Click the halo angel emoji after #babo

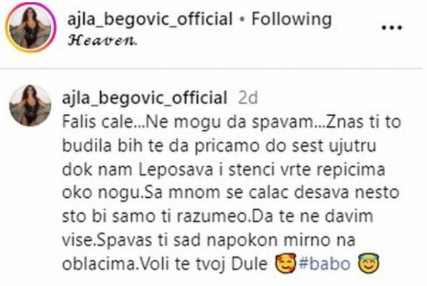click(x=369, y=263)
